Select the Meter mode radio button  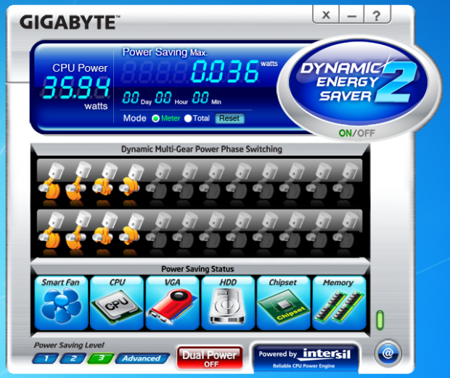(x=155, y=118)
